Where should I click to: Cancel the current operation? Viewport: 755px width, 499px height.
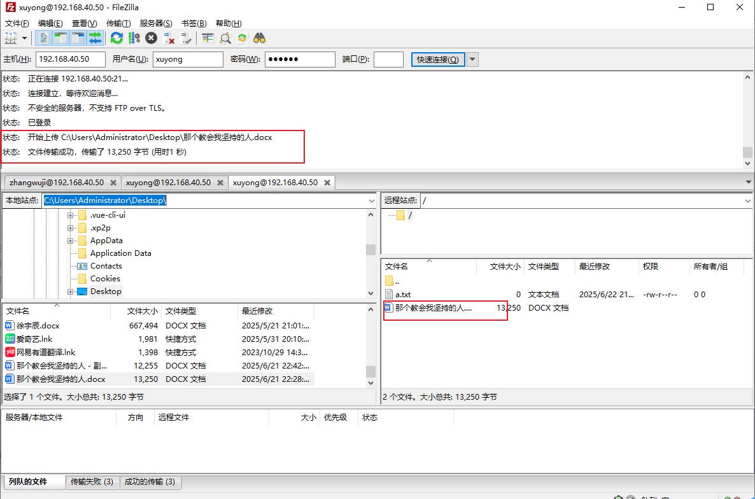(x=151, y=38)
